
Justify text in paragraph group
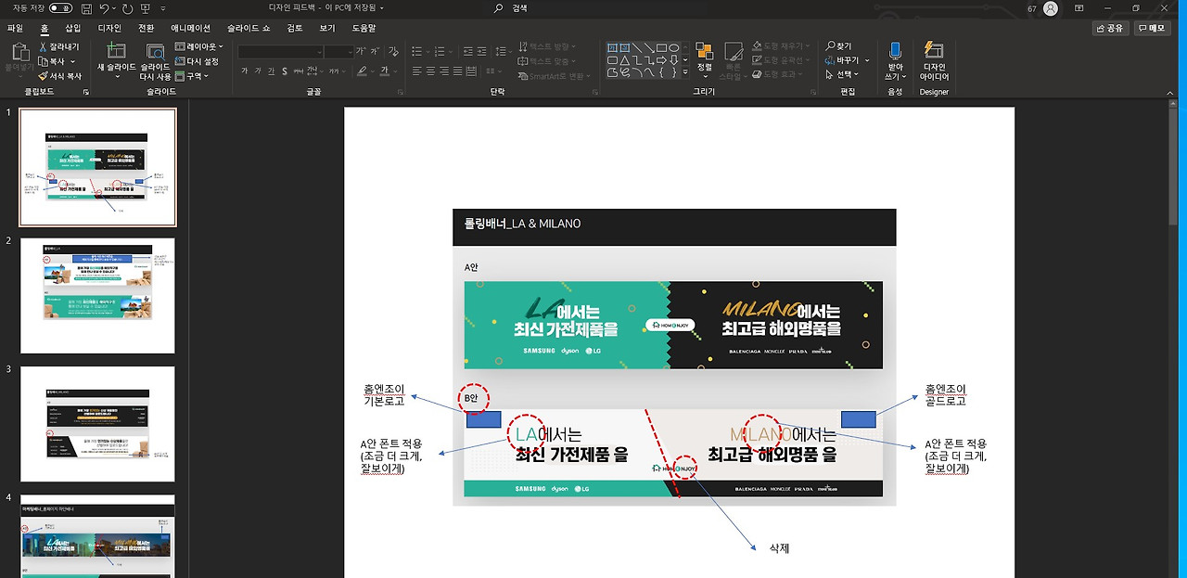(x=456, y=71)
